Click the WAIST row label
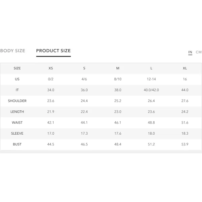 tap(17, 123)
